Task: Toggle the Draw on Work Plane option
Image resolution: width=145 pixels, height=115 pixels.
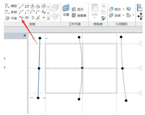Action: (55, 16)
